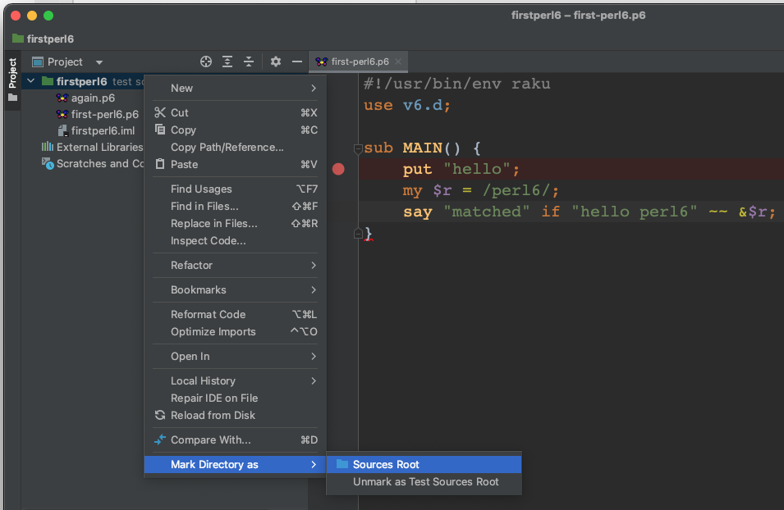Click Project panel view type icon
The height and width of the screenshot is (510, 784).
(38, 62)
